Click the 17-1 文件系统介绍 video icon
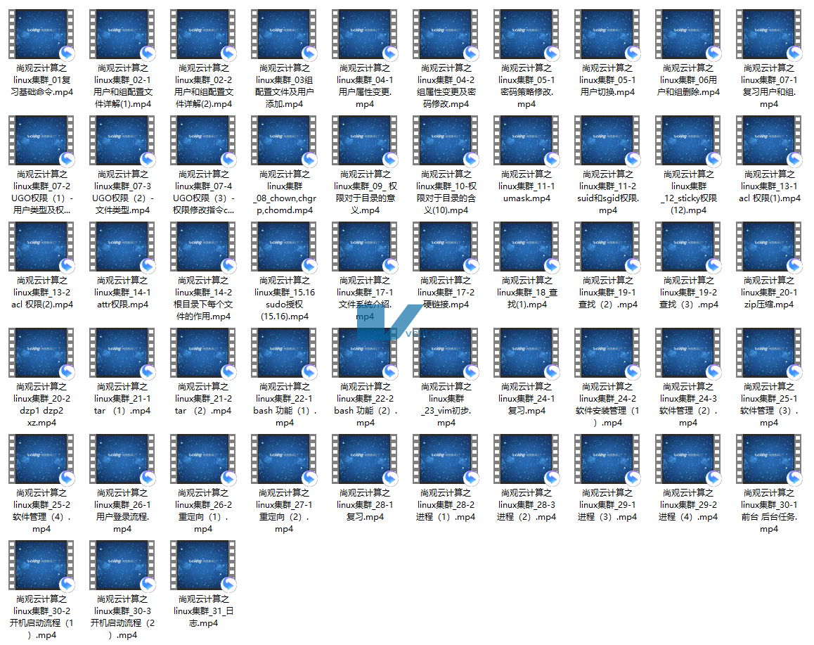Screen dimensions: 814x645 (365, 247)
